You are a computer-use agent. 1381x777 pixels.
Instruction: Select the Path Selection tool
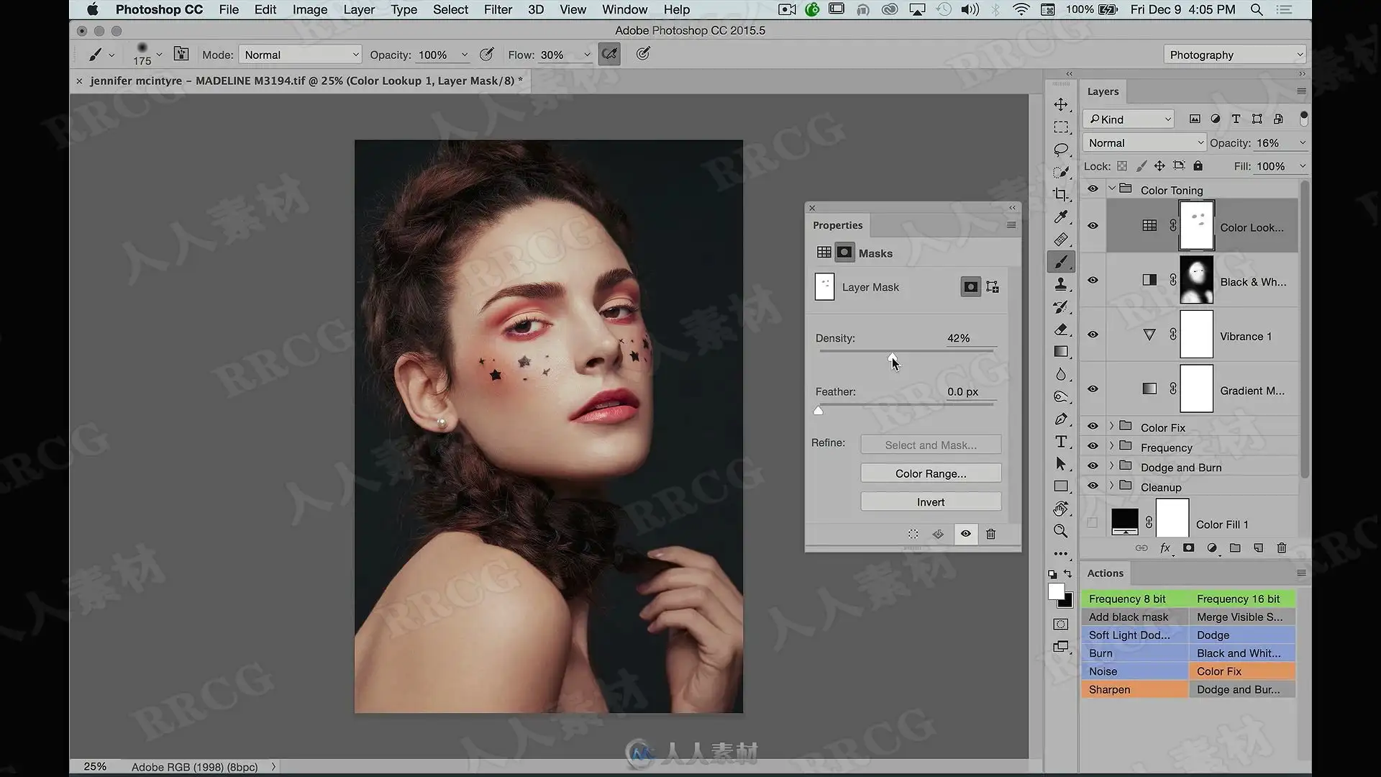click(1061, 464)
